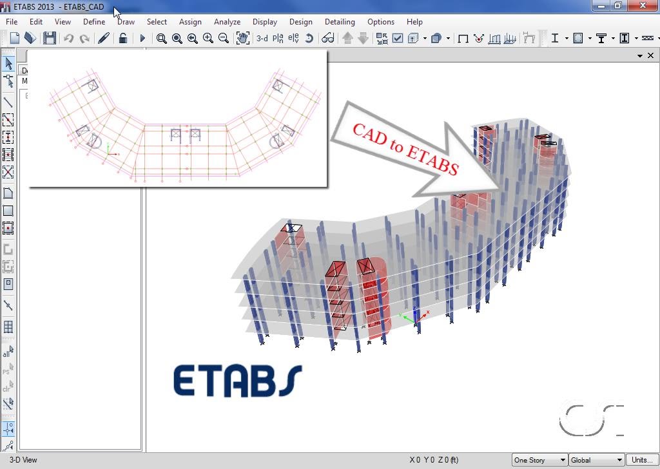Click the New Model icon
The image size is (660, 469).
14,38
